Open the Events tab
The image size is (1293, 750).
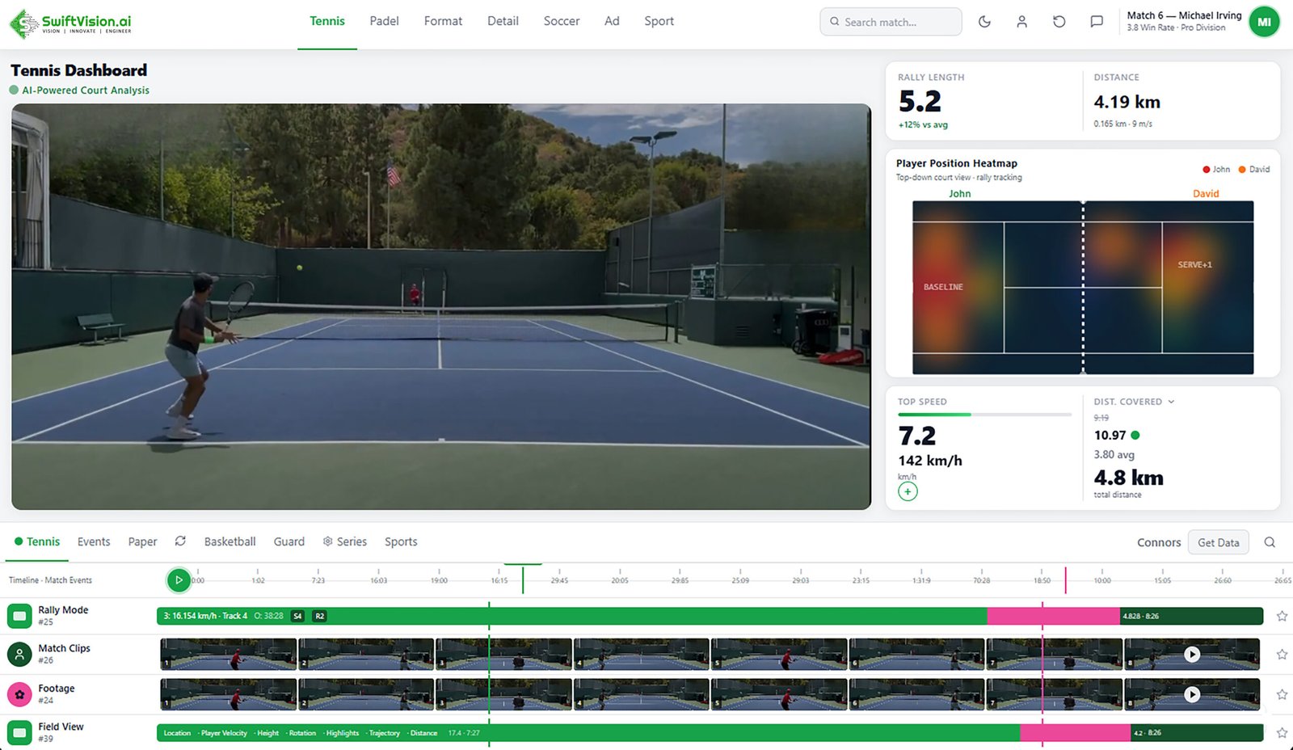(94, 541)
